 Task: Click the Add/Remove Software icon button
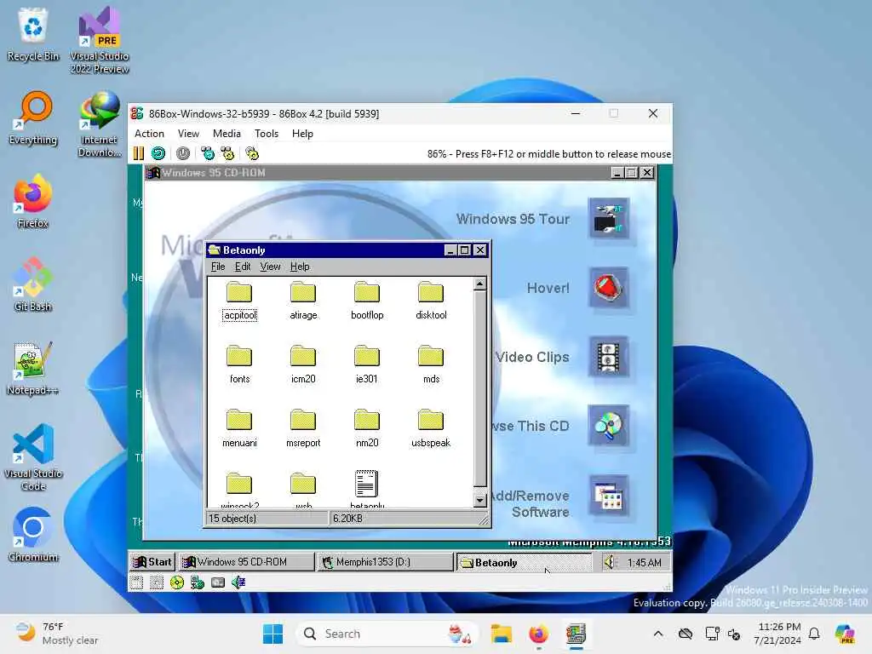608,496
